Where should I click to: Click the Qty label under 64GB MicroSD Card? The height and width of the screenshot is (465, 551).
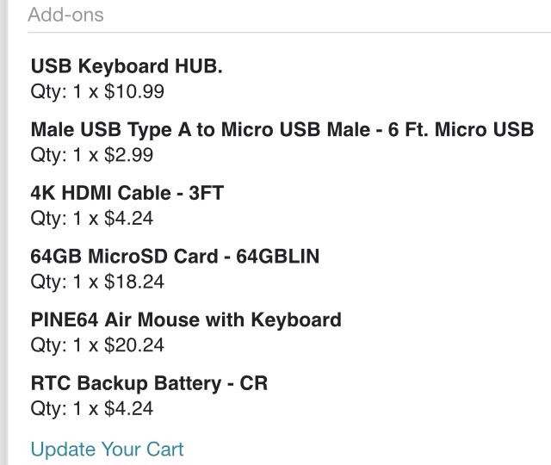[x=48, y=282]
